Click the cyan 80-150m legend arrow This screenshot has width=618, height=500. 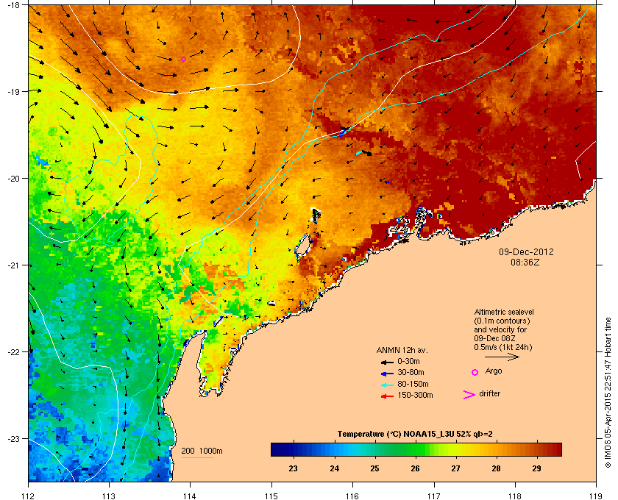(x=387, y=385)
